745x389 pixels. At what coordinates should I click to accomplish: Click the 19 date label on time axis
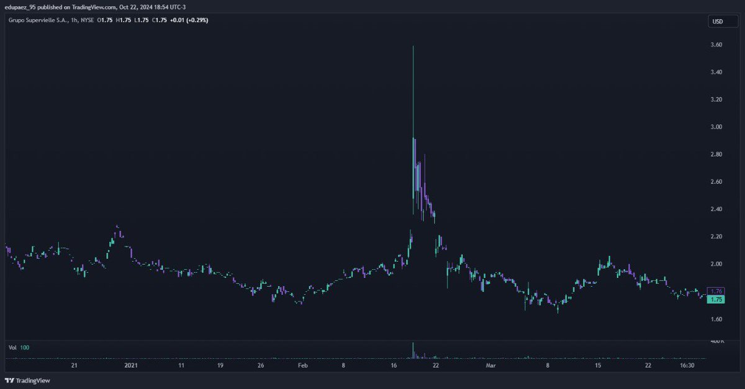[x=220, y=365]
